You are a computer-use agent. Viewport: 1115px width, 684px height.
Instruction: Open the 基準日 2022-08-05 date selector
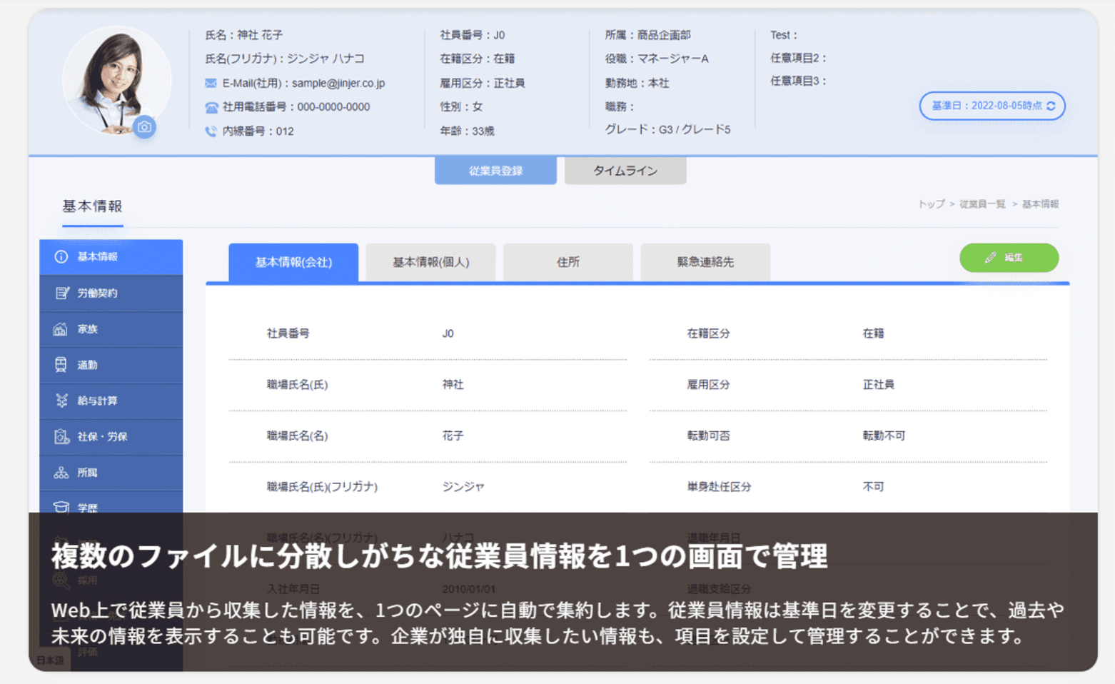coord(987,106)
